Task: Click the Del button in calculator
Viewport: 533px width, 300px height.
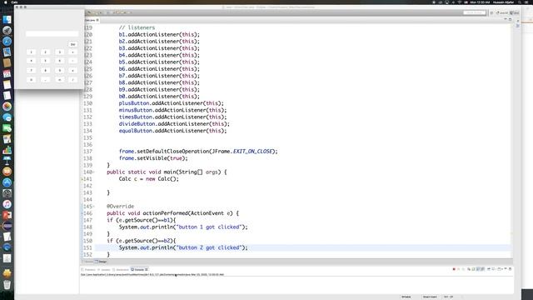Action: click(x=72, y=44)
